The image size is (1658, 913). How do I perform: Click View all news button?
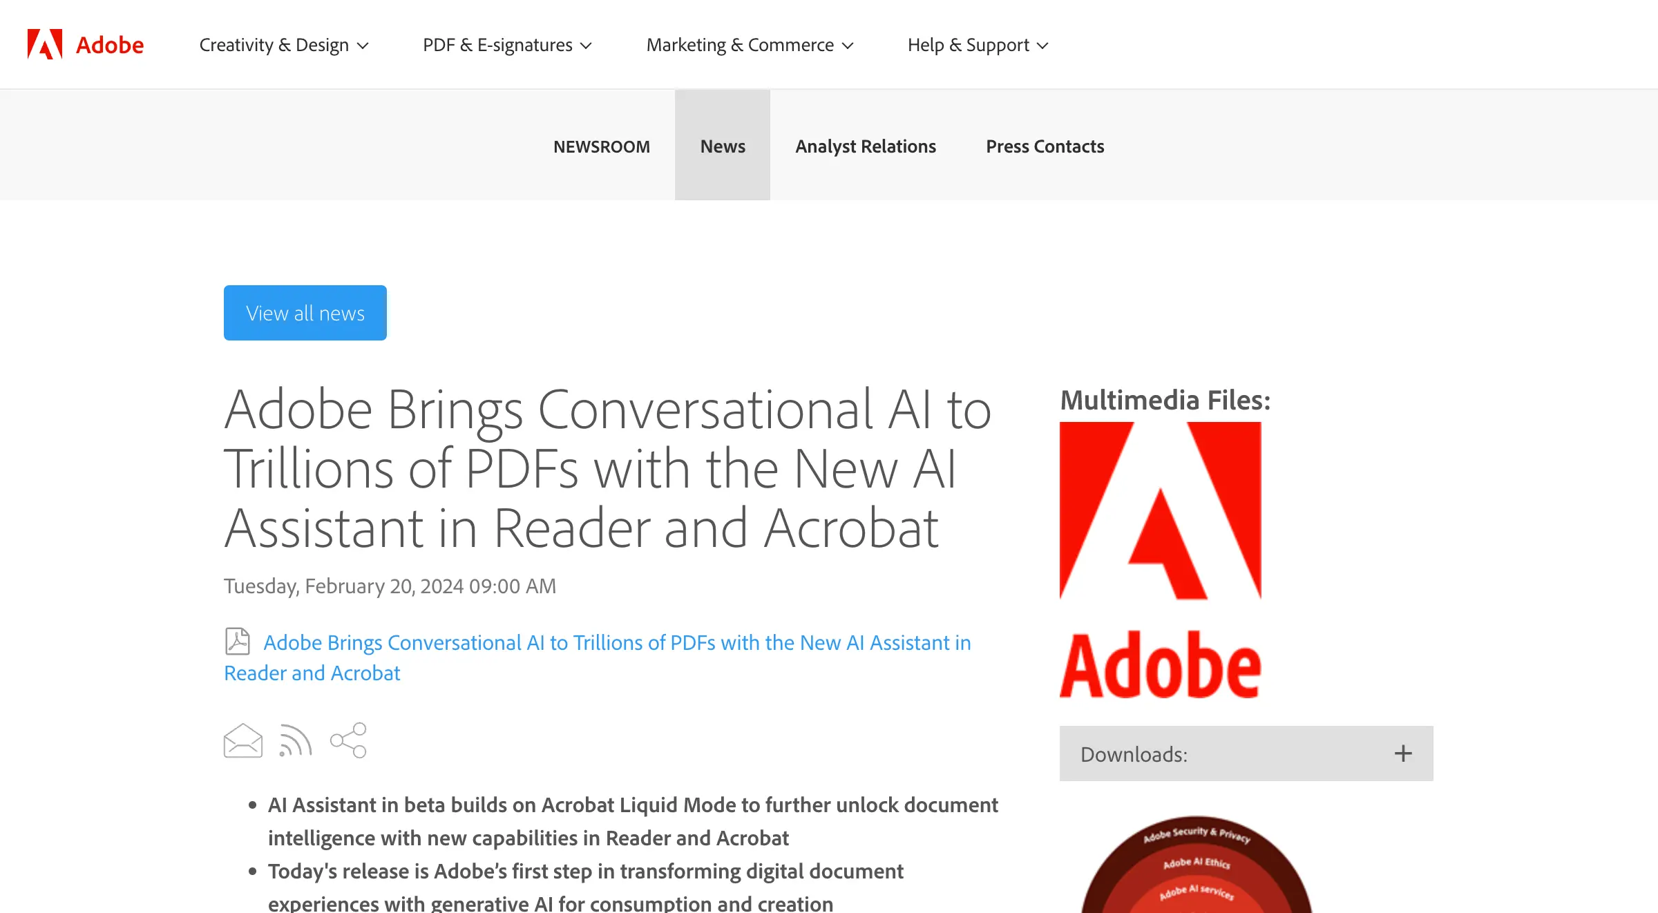305,313
